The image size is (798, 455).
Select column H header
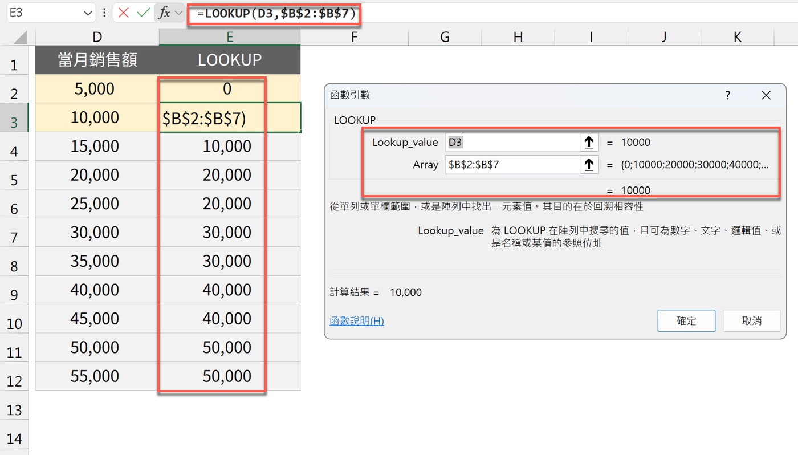click(518, 38)
